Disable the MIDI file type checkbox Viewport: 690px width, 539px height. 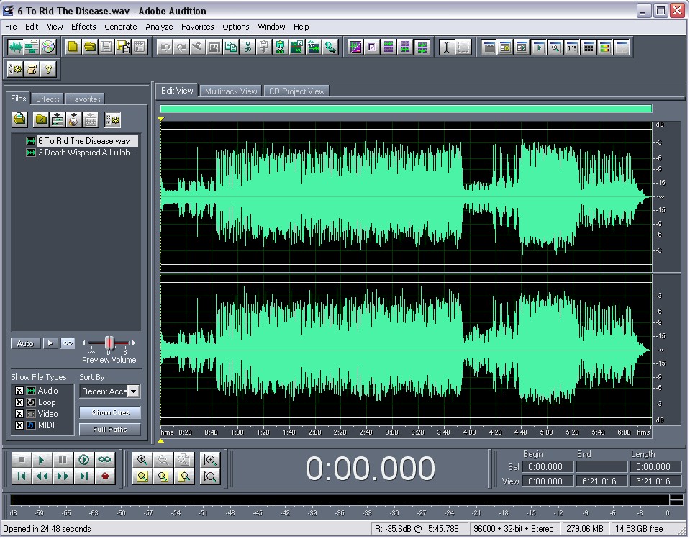click(x=19, y=425)
